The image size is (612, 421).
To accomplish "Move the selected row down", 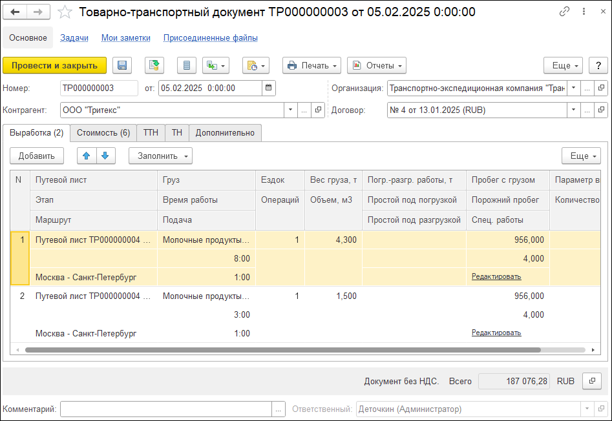I will (x=105, y=156).
